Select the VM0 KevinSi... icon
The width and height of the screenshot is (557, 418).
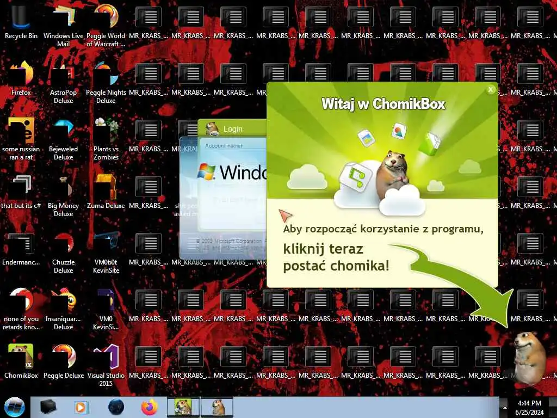(x=106, y=309)
